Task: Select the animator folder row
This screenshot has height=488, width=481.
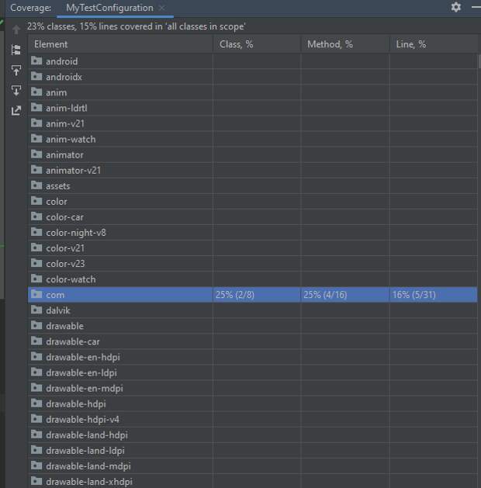Action: click(x=253, y=154)
